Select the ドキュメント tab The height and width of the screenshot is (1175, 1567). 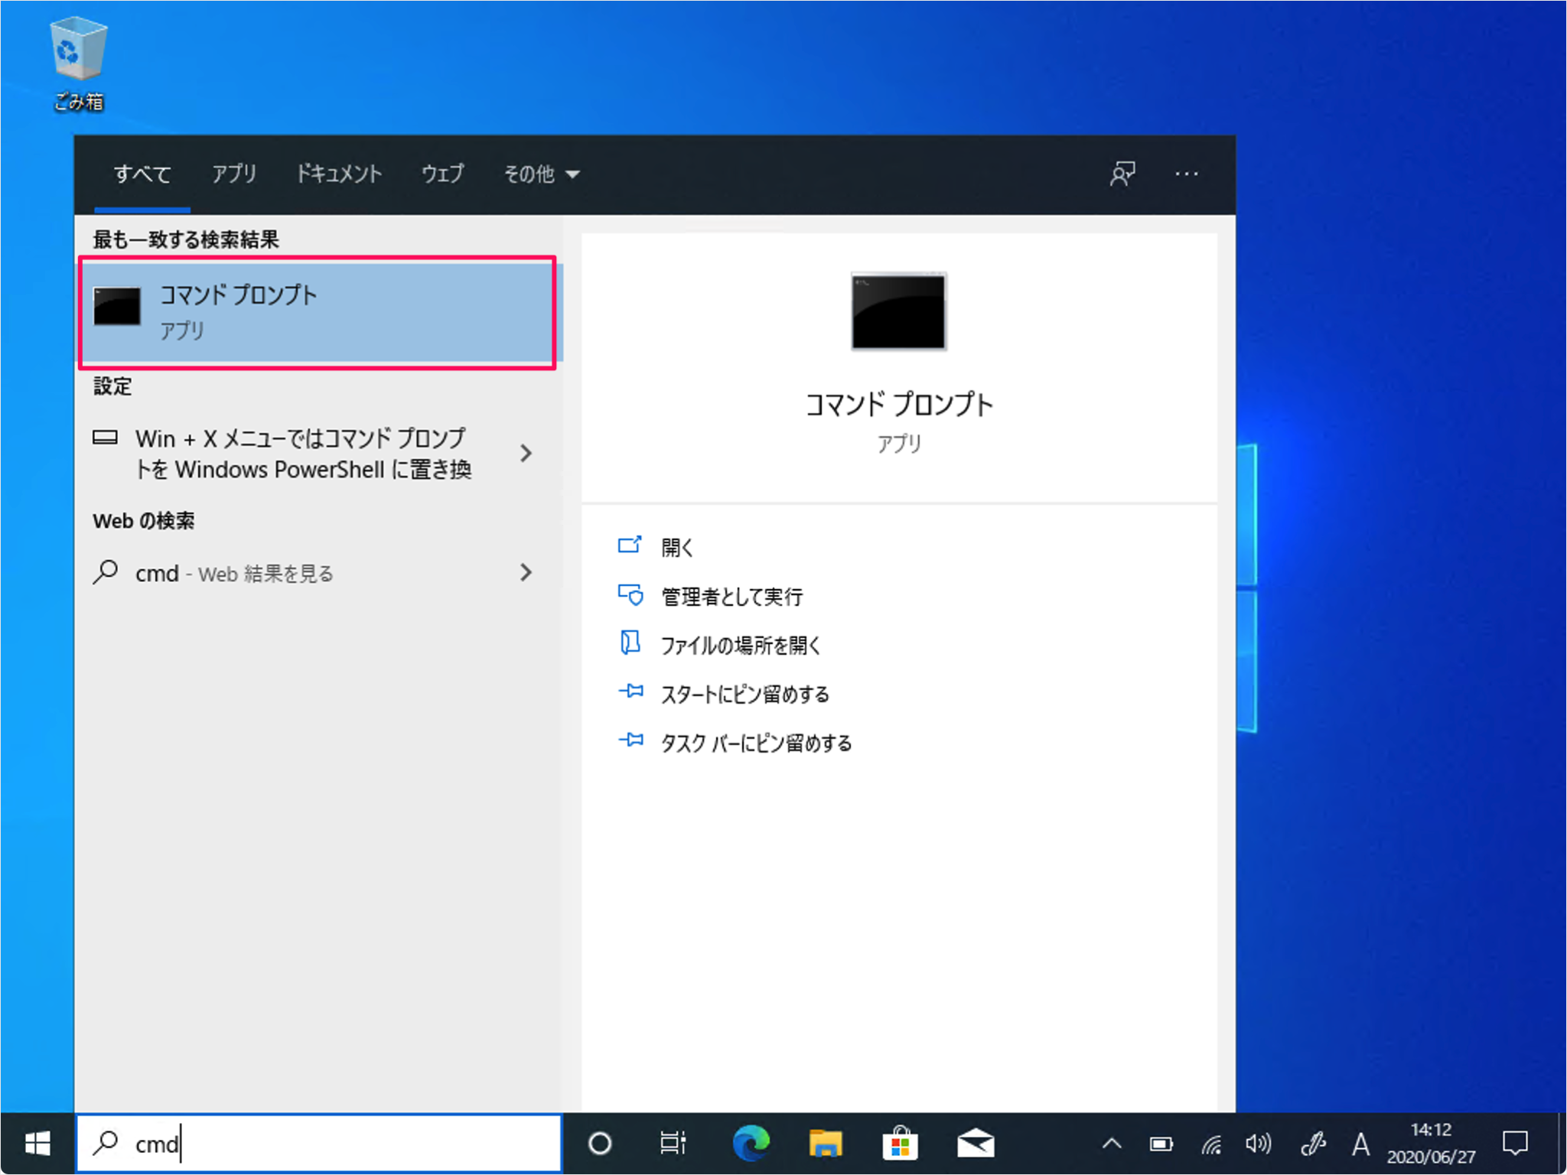pyautogui.click(x=339, y=174)
